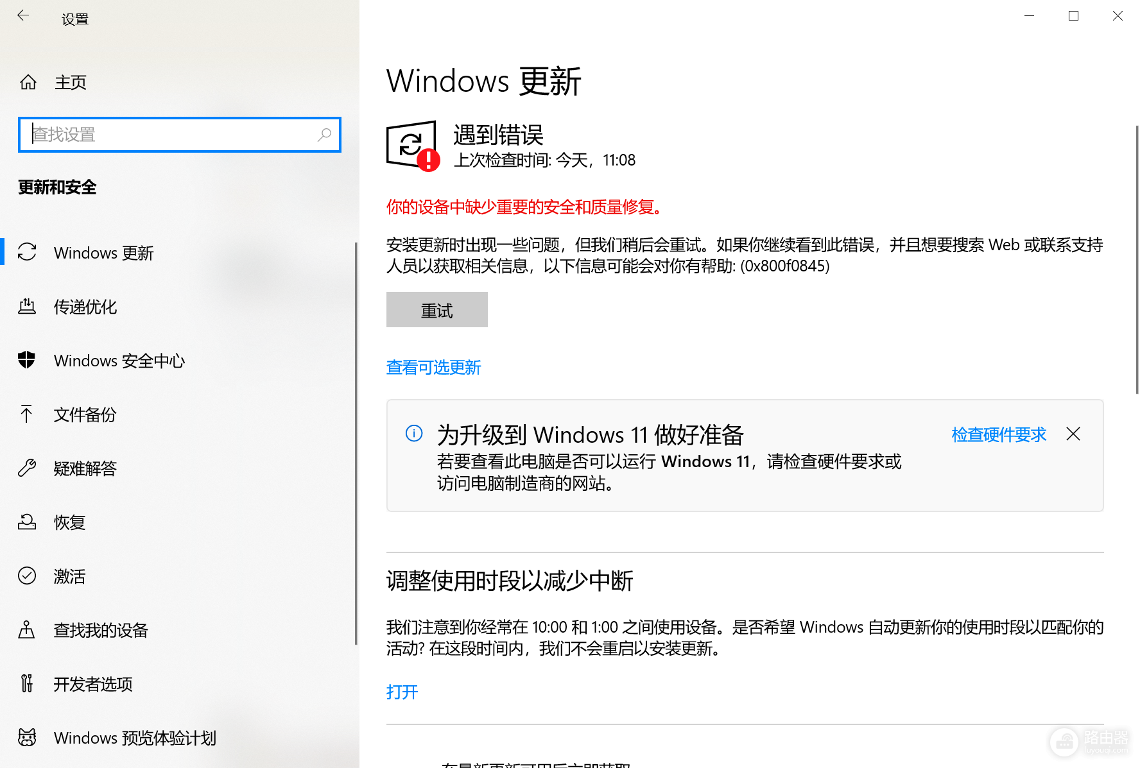This screenshot has width=1140, height=768.
Task: Click the error code 0x800f0845 paragraph
Action: click(745, 255)
